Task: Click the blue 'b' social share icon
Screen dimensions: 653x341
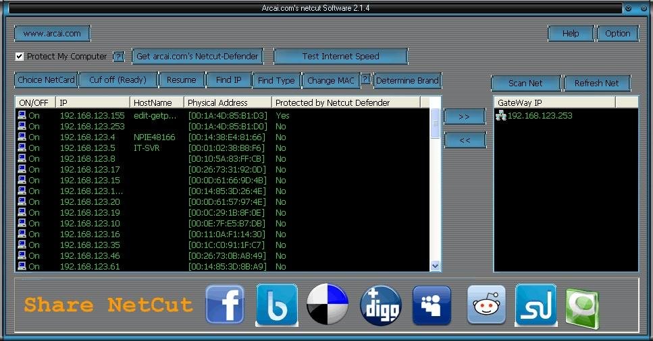Action: pyautogui.click(x=277, y=305)
